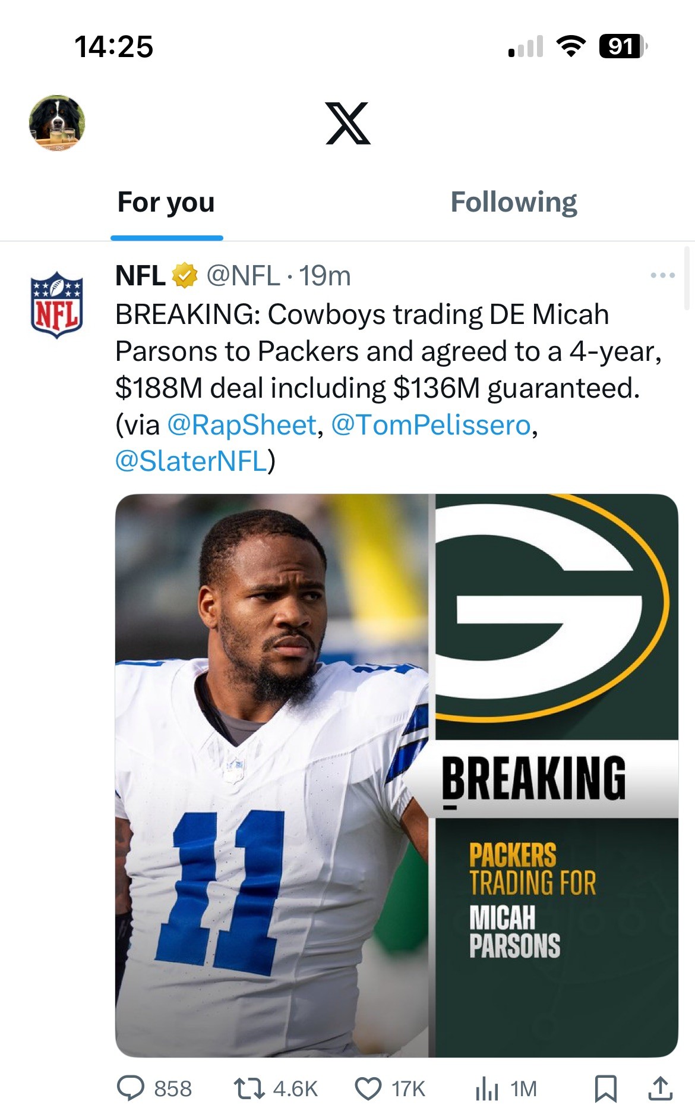The height and width of the screenshot is (1117, 695).
Task: Open the @RapSheet mention link
Action: point(242,425)
